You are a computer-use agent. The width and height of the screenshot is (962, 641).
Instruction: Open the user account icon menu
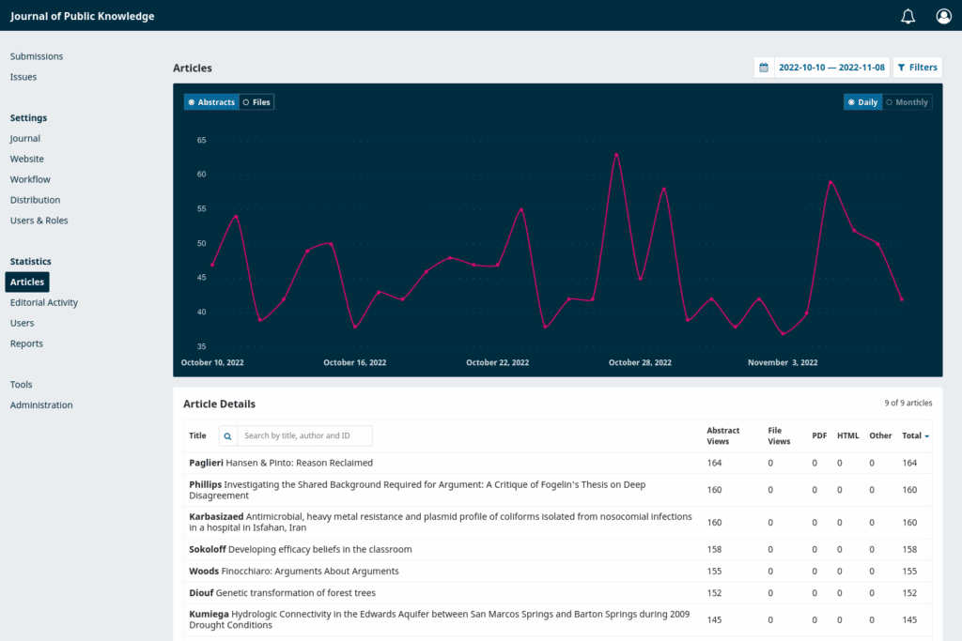943,16
